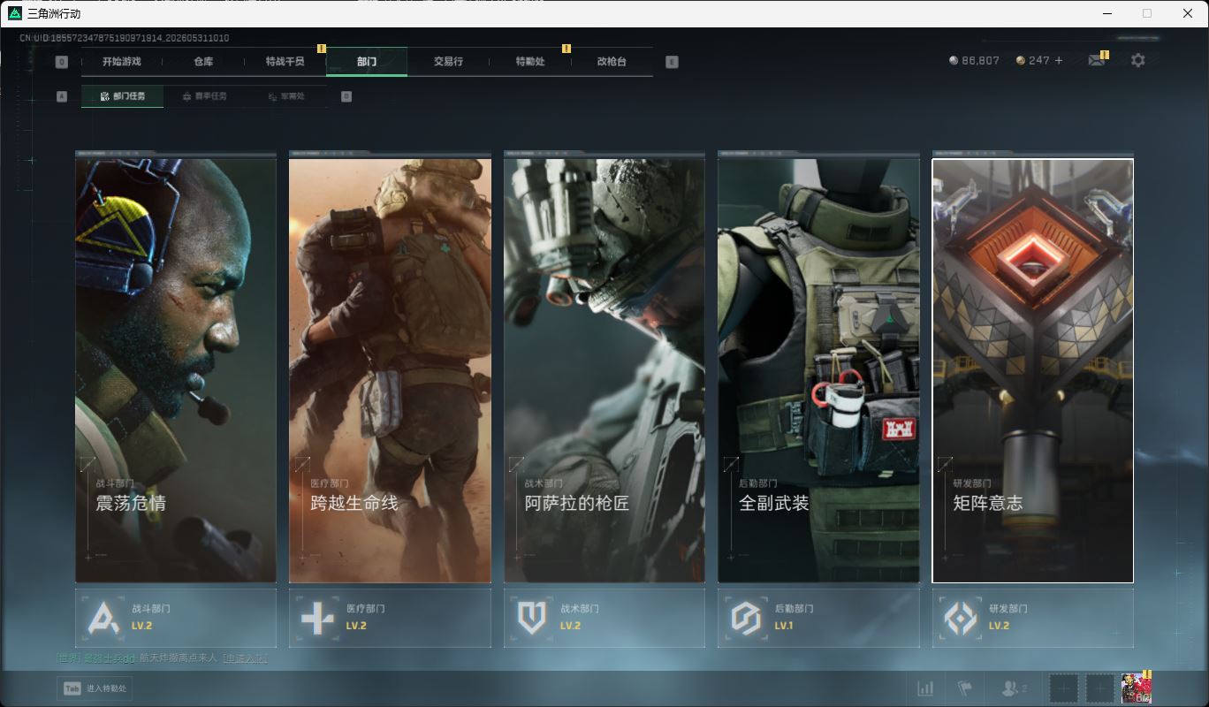This screenshot has width=1209, height=707.
Task: Open the flag icon in bottom bar
Action: click(x=964, y=688)
